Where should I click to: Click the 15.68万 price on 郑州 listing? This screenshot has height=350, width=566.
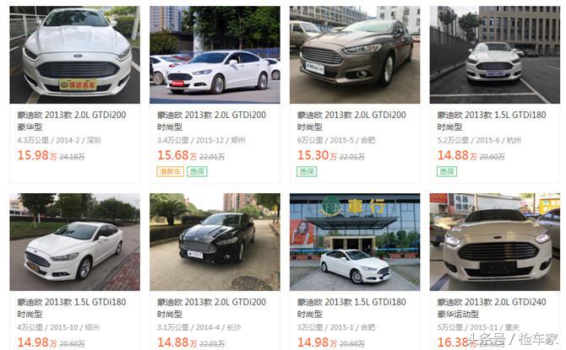(177, 155)
